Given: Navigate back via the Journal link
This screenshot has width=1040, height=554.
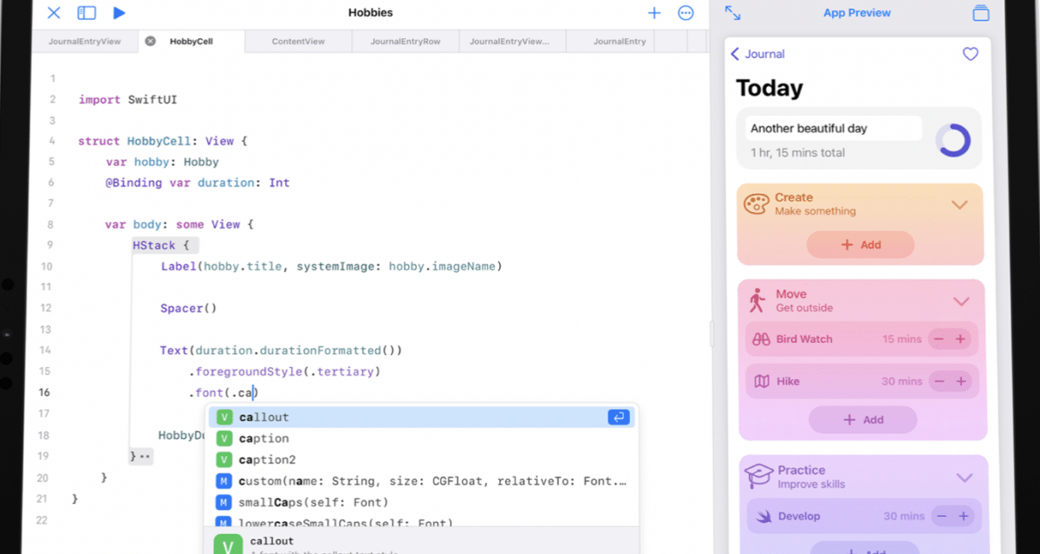Looking at the screenshot, I should (757, 54).
